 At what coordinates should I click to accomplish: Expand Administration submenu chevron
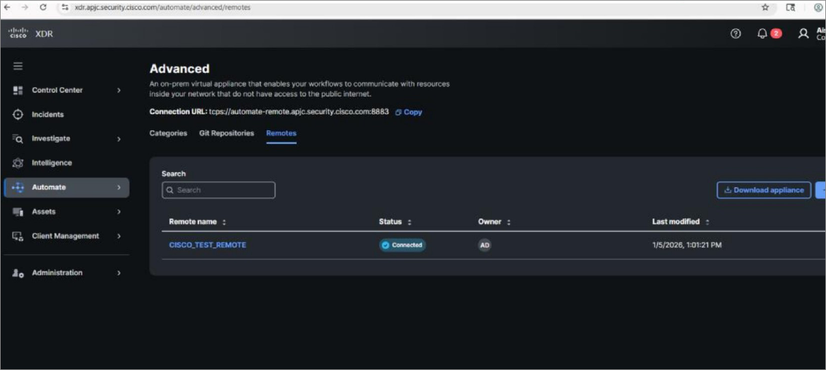coord(119,273)
